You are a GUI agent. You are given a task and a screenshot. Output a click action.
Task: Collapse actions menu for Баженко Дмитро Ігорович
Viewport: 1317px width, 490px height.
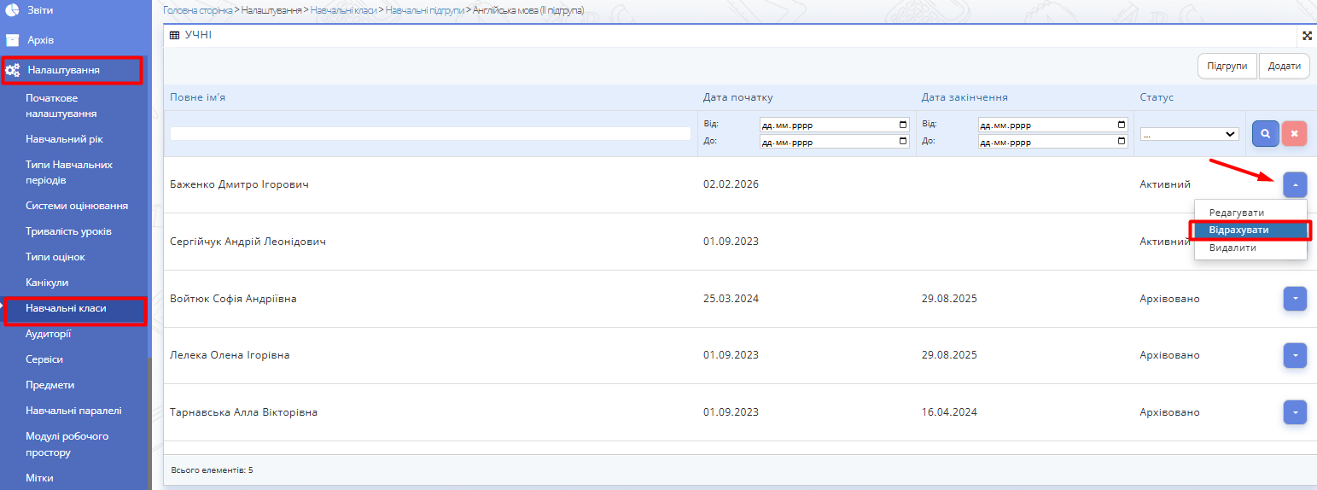1295,184
